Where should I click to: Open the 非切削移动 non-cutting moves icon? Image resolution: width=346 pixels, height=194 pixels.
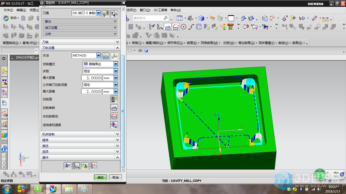click(114, 116)
